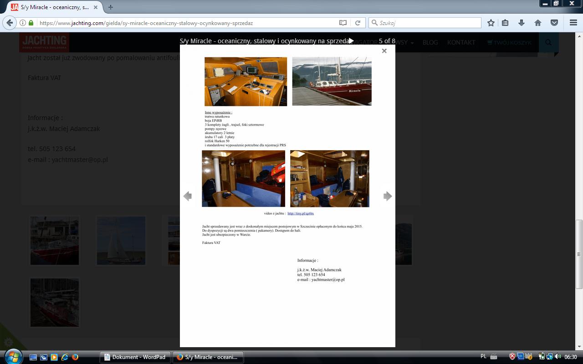Click the red security shield tray icon
The height and width of the screenshot is (364, 583).
coord(512,357)
